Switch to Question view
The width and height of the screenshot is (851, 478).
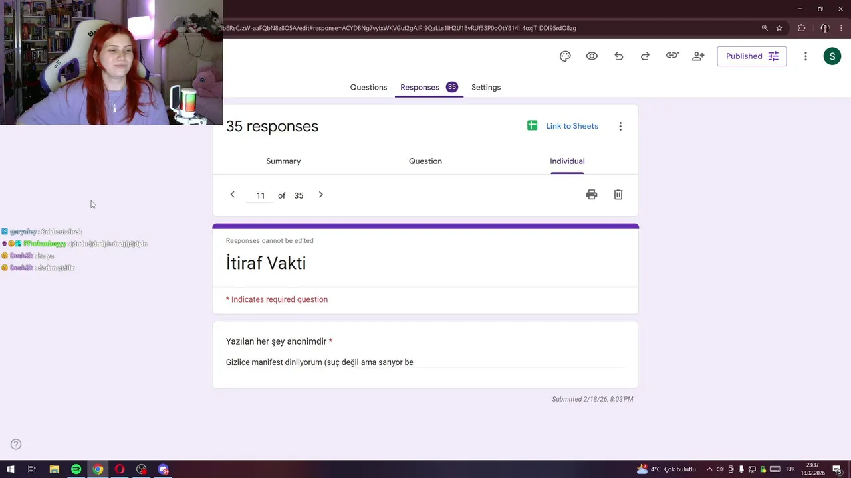tap(425, 161)
